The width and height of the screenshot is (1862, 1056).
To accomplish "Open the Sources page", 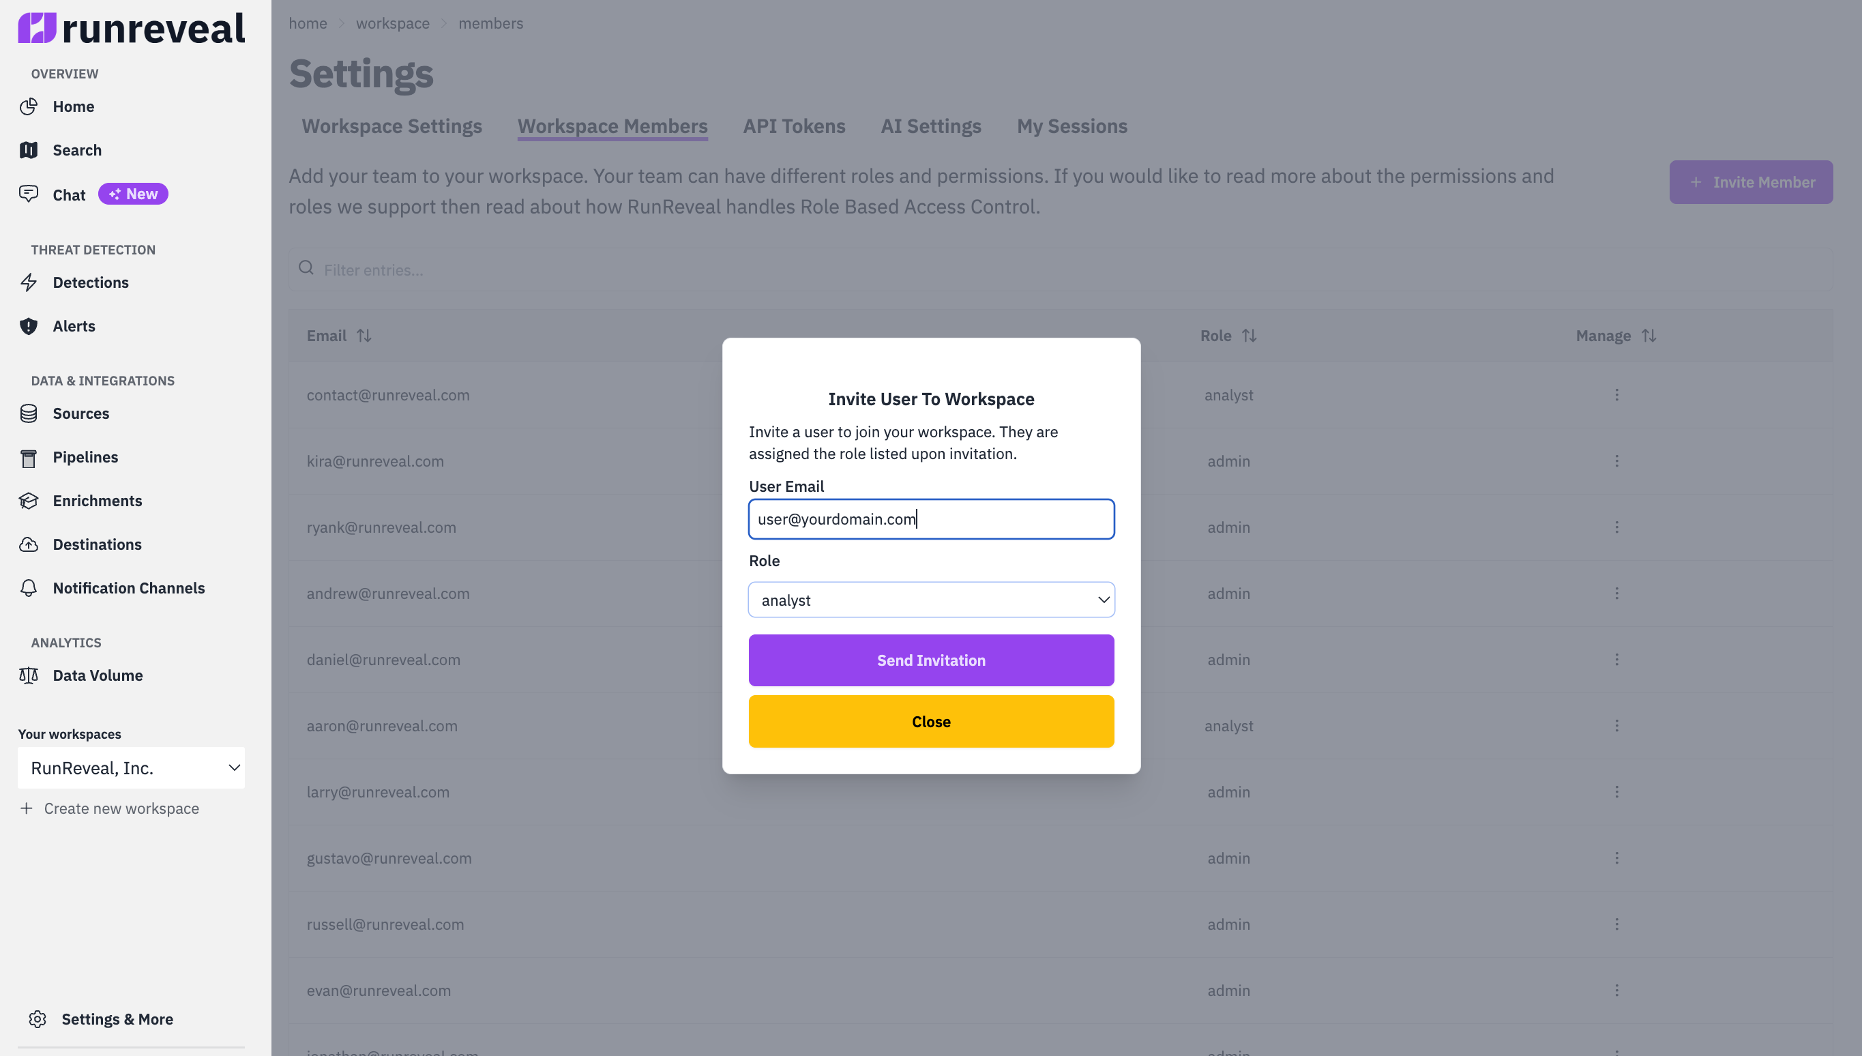I will 80,413.
